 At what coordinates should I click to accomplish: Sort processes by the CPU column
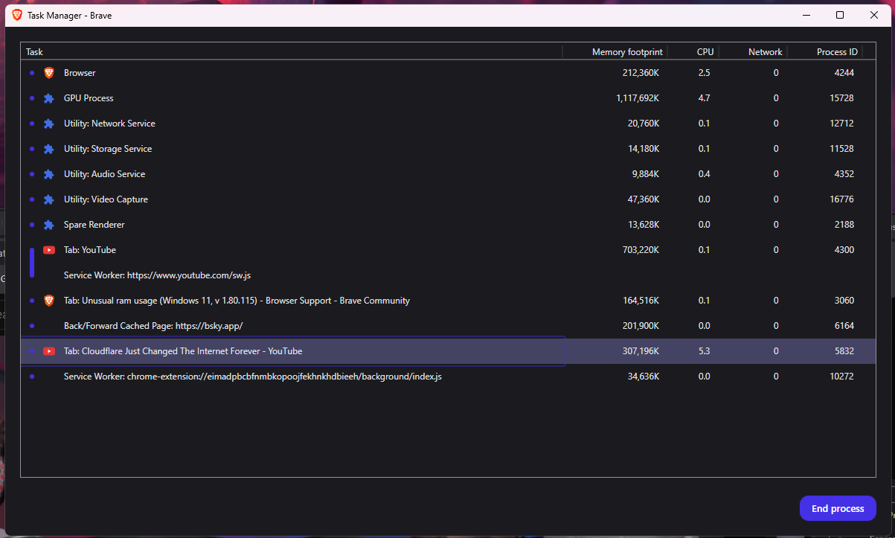pyautogui.click(x=694, y=52)
